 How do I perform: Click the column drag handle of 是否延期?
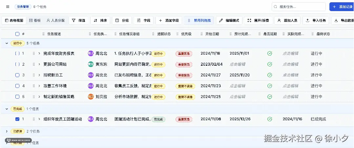pos(260,34)
